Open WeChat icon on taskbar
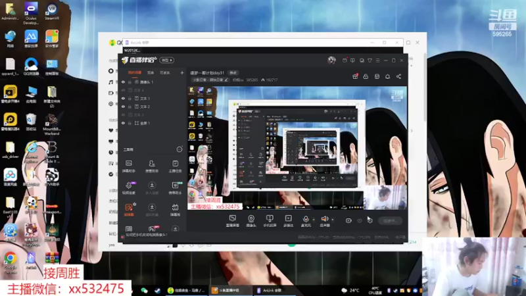 (144, 291)
